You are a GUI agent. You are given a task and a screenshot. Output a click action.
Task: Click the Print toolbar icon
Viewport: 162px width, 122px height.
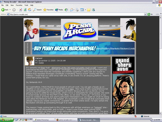tap(77, 10)
